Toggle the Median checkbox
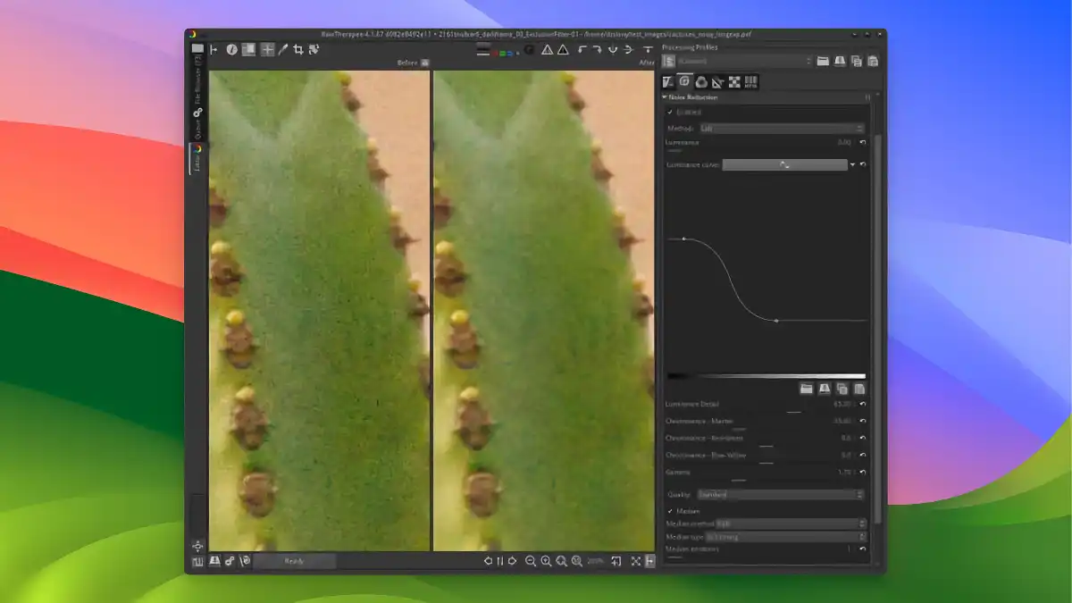1072x603 pixels. 671,511
